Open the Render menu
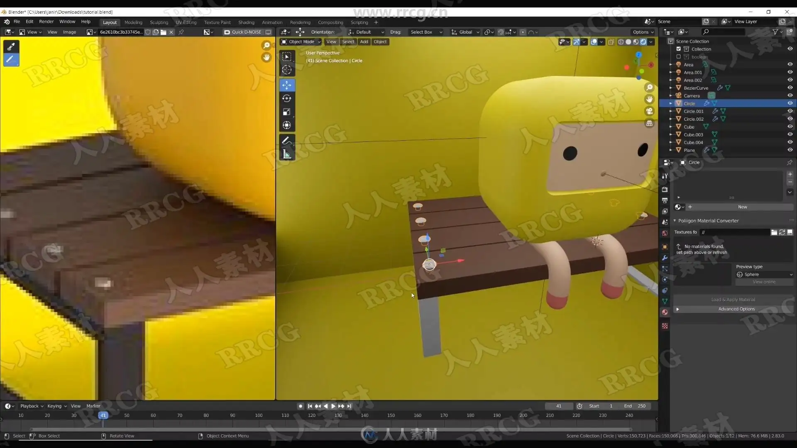Image resolution: width=797 pixels, height=448 pixels. click(46, 22)
